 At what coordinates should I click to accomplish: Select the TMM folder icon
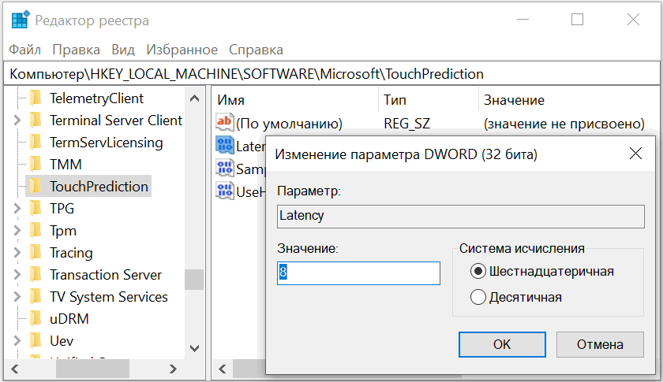(x=36, y=164)
